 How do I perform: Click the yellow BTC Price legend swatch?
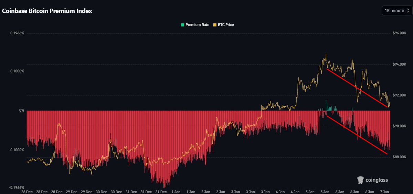point(215,25)
